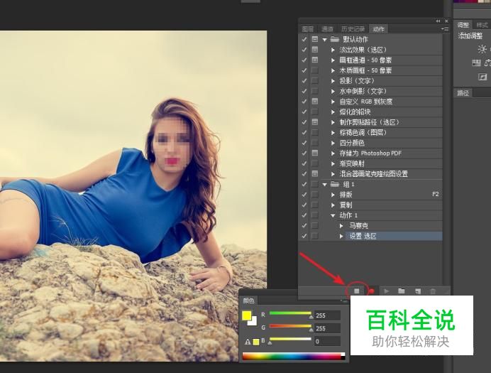The image size is (491, 373).
Task: Toggle dialog box for 自定义 RGB 到灰度
Action: 315,101
